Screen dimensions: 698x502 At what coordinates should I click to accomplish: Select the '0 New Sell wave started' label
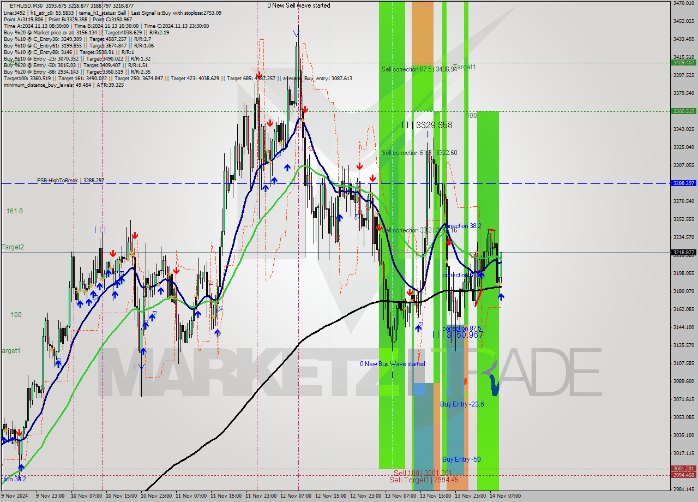pos(298,5)
